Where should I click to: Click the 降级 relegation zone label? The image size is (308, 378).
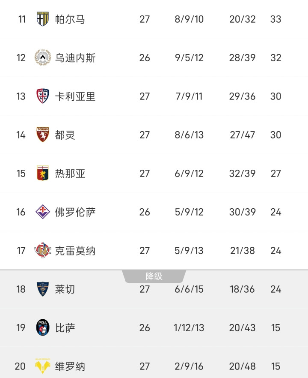click(x=154, y=276)
